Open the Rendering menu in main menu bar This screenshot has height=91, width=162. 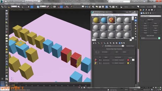tap(68, 4)
